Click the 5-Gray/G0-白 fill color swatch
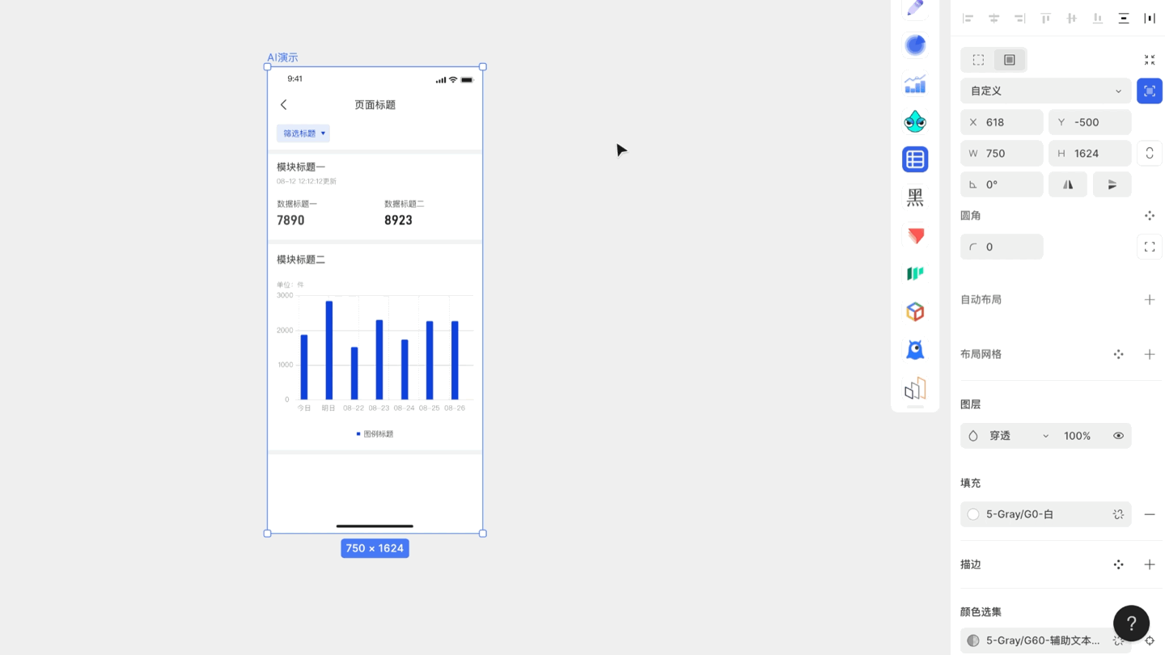Viewport: 1165px width, 655px height. coord(973,514)
